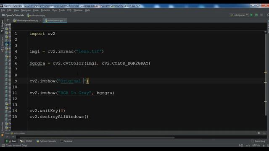
Task: Click line number 1 in the gutter
Action: pyautogui.click(x=16, y=34)
